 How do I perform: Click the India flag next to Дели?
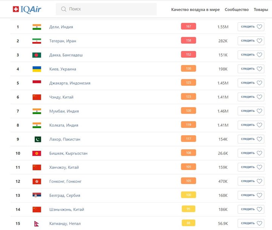pyautogui.click(x=37, y=27)
